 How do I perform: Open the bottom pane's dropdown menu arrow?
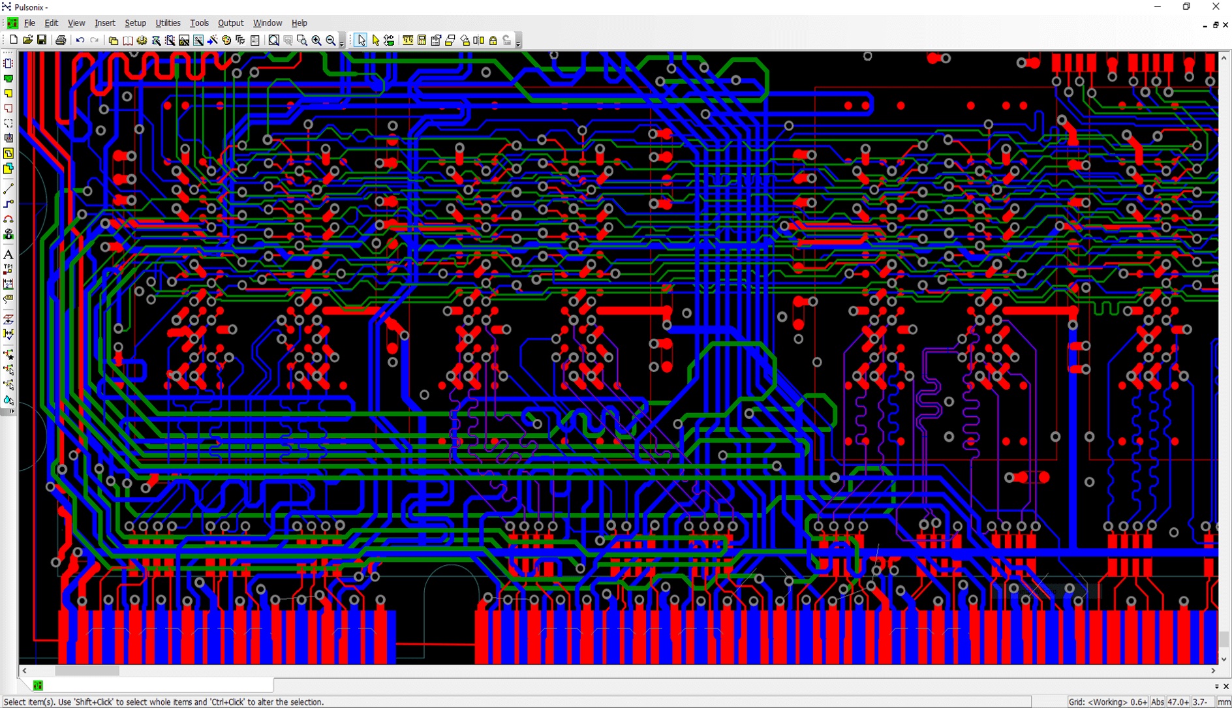[x=1216, y=686]
